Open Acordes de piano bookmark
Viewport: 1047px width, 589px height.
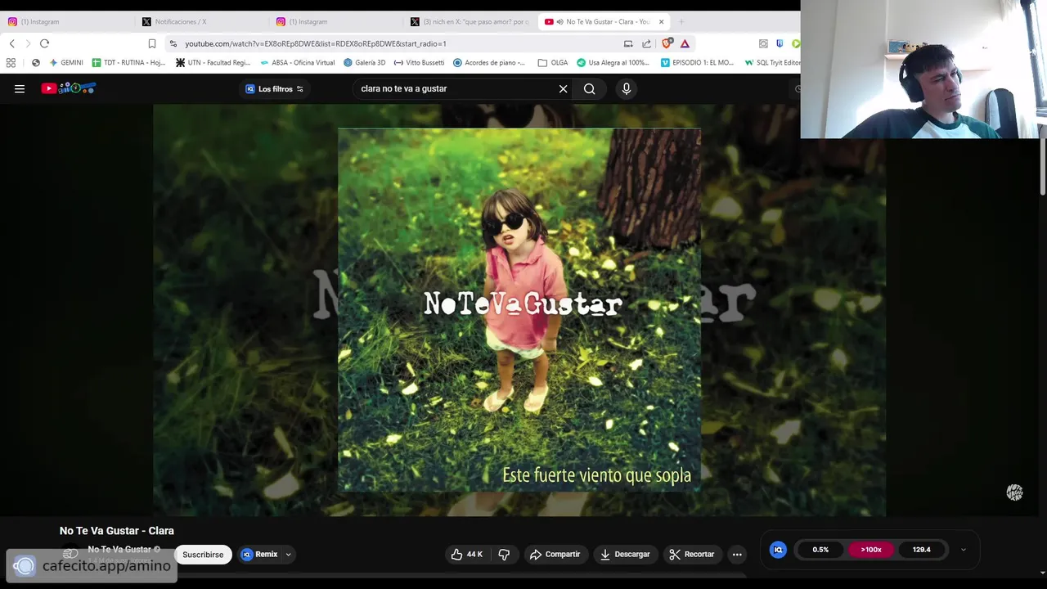click(x=490, y=62)
